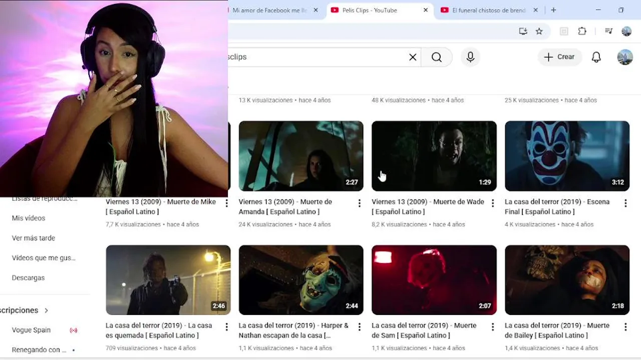Viewport: 641px width, 360px height.
Task: Open Vídeos que me gustan sidebar item
Action: tap(44, 258)
